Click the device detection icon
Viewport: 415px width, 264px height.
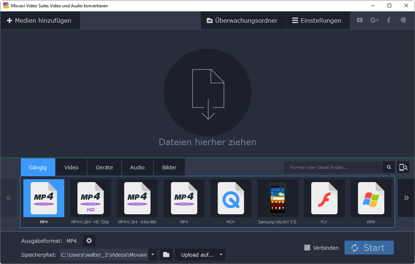[403, 167]
